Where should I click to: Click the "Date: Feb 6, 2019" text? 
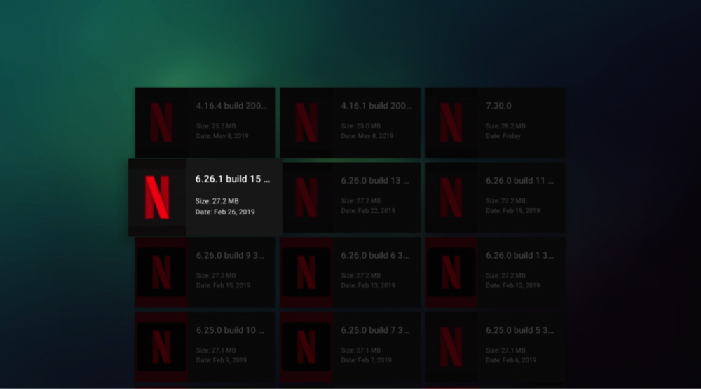[511, 360]
